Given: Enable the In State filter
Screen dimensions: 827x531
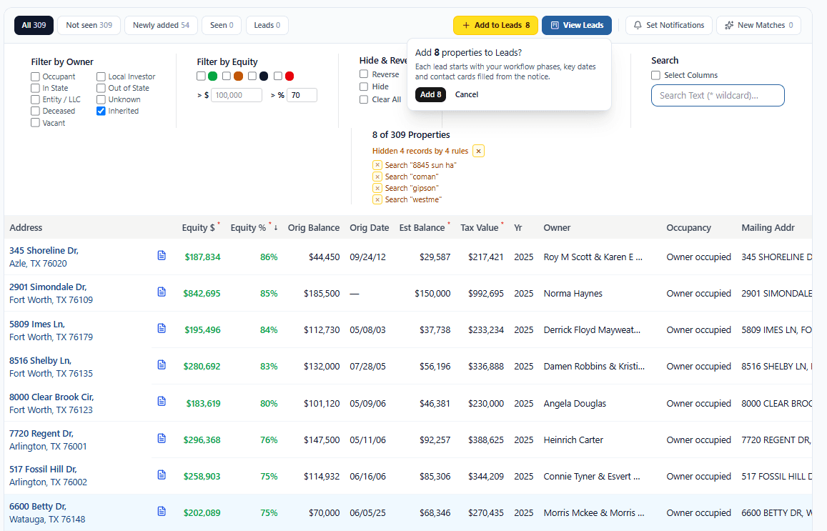Looking at the screenshot, I should pos(35,88).
